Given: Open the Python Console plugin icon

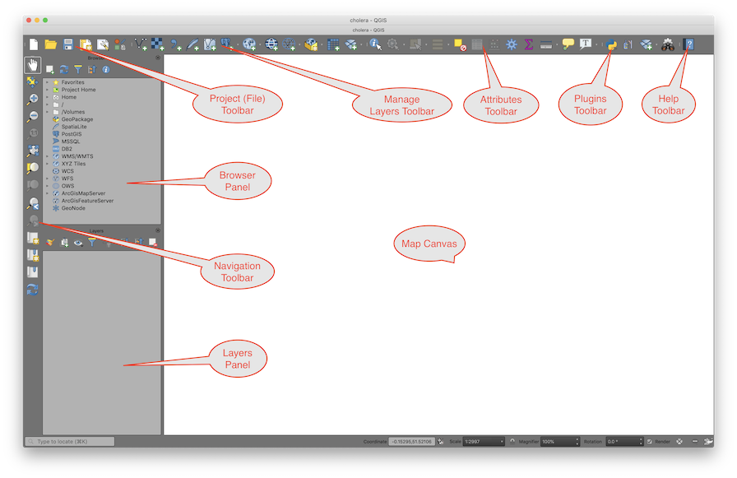Looking at the screenshot, I should [611, 45].
